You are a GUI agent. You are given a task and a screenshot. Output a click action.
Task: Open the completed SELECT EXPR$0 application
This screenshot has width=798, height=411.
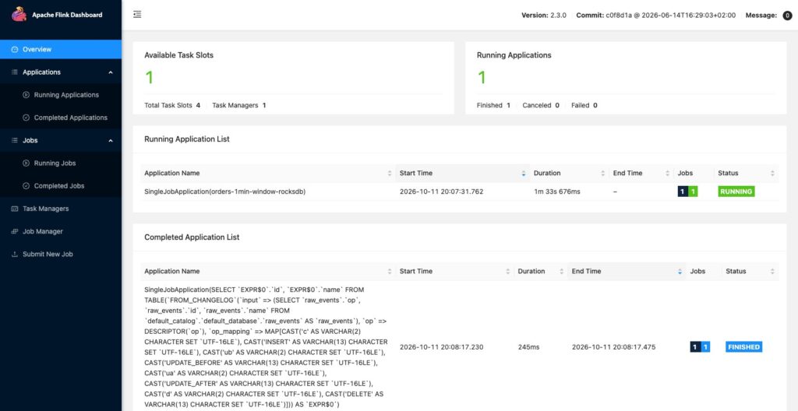pyautogui.click(x=267, y=347)
